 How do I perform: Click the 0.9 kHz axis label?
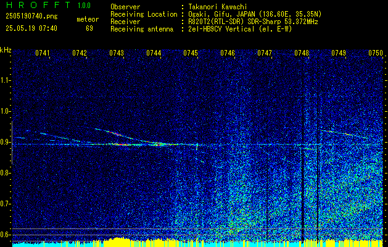click(5, 142)
